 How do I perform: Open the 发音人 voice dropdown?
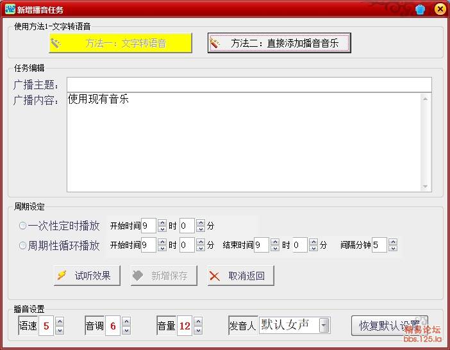(324, 325)
